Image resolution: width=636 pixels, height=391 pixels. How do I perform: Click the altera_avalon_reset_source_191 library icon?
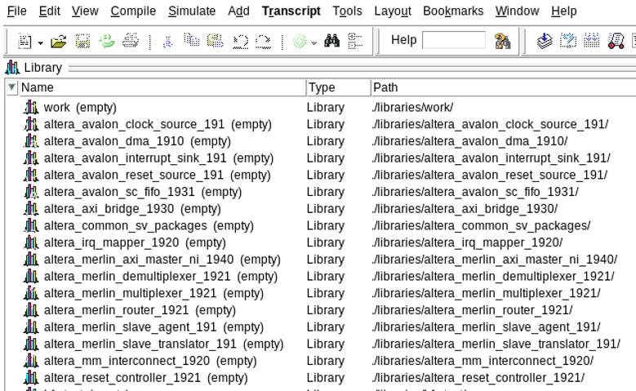[x=31, y=176]
